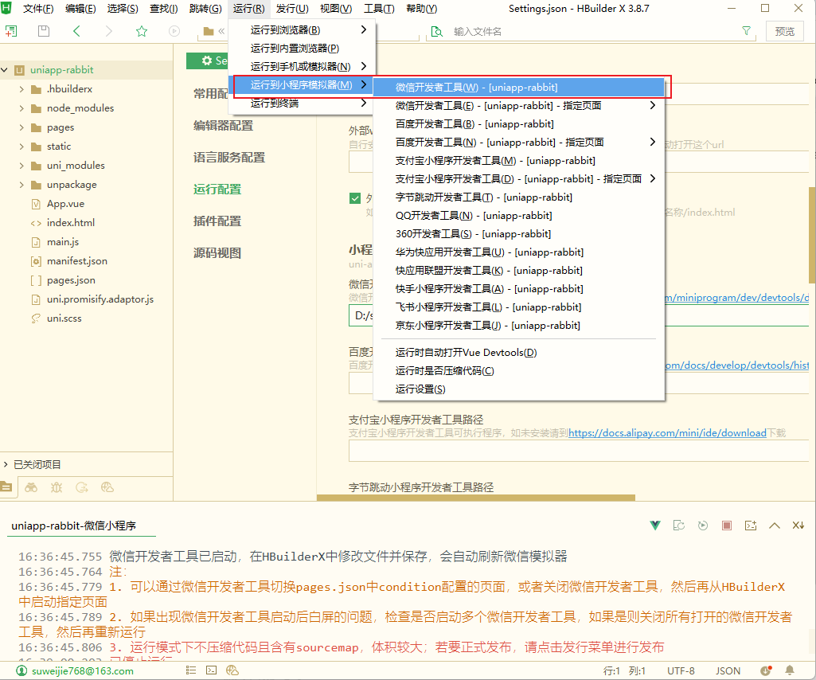The width and height of the screenshot is (816, 680).
Task: Select 支付宝小程序开发者工具(M) entry
Action: [x=519, y=161]
